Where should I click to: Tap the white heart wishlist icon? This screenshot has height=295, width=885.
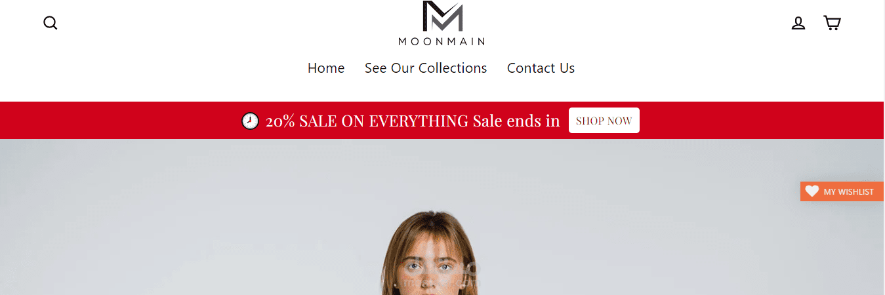point(812,191)
